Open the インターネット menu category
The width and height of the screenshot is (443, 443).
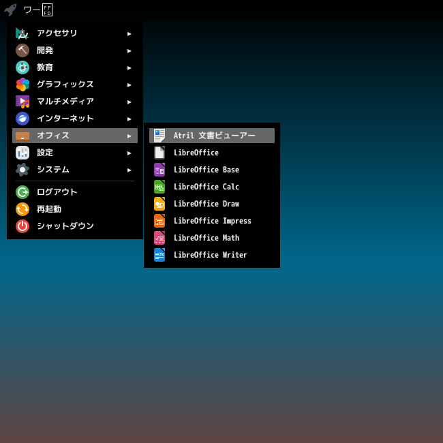click(x=75, y=119)
